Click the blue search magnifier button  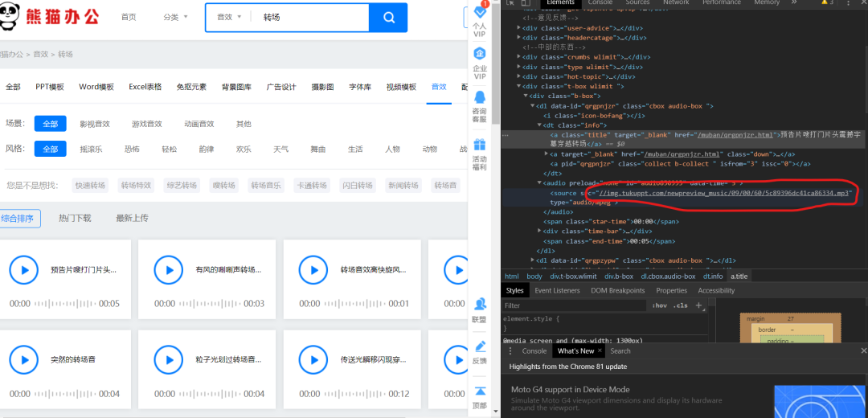(x=388, y=18)
